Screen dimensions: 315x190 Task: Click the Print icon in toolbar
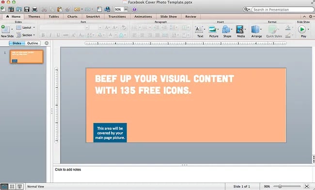35,9
